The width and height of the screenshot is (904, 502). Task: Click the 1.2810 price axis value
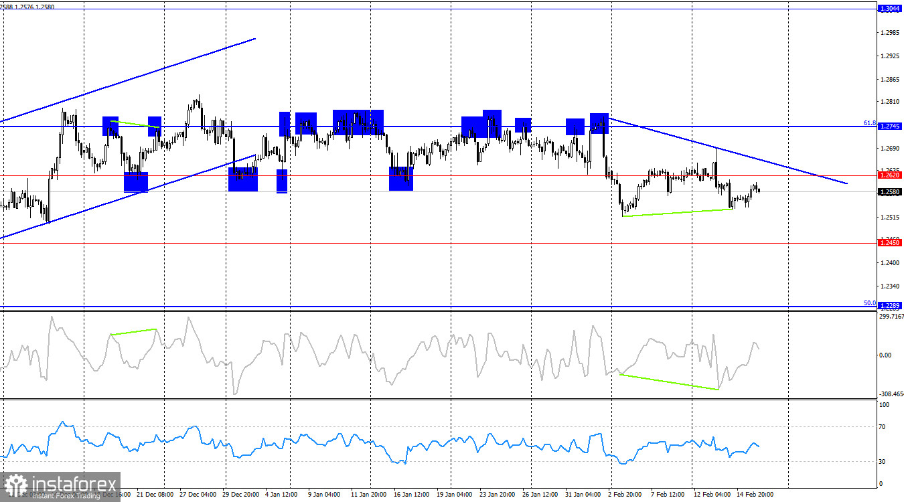[x=891, y=102]
